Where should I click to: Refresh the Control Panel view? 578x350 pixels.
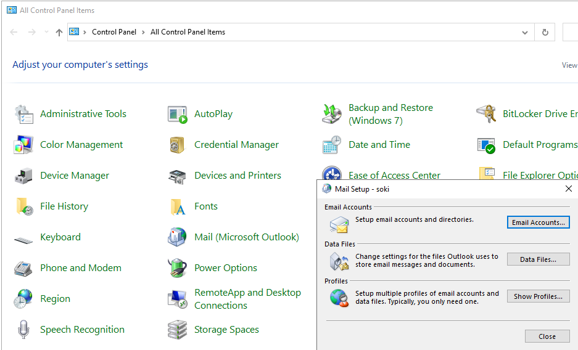point(545,33)
